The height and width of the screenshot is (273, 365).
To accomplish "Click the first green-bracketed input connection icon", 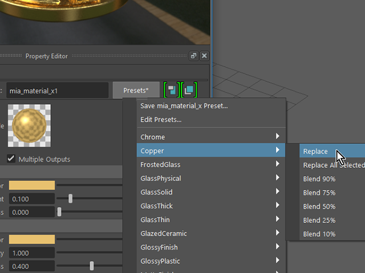I will click(x=172, y=90).
